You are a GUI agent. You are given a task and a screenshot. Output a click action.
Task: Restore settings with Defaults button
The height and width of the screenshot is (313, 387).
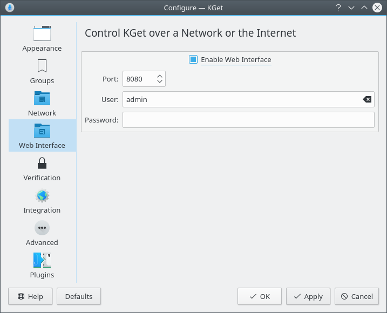(79, 296)
